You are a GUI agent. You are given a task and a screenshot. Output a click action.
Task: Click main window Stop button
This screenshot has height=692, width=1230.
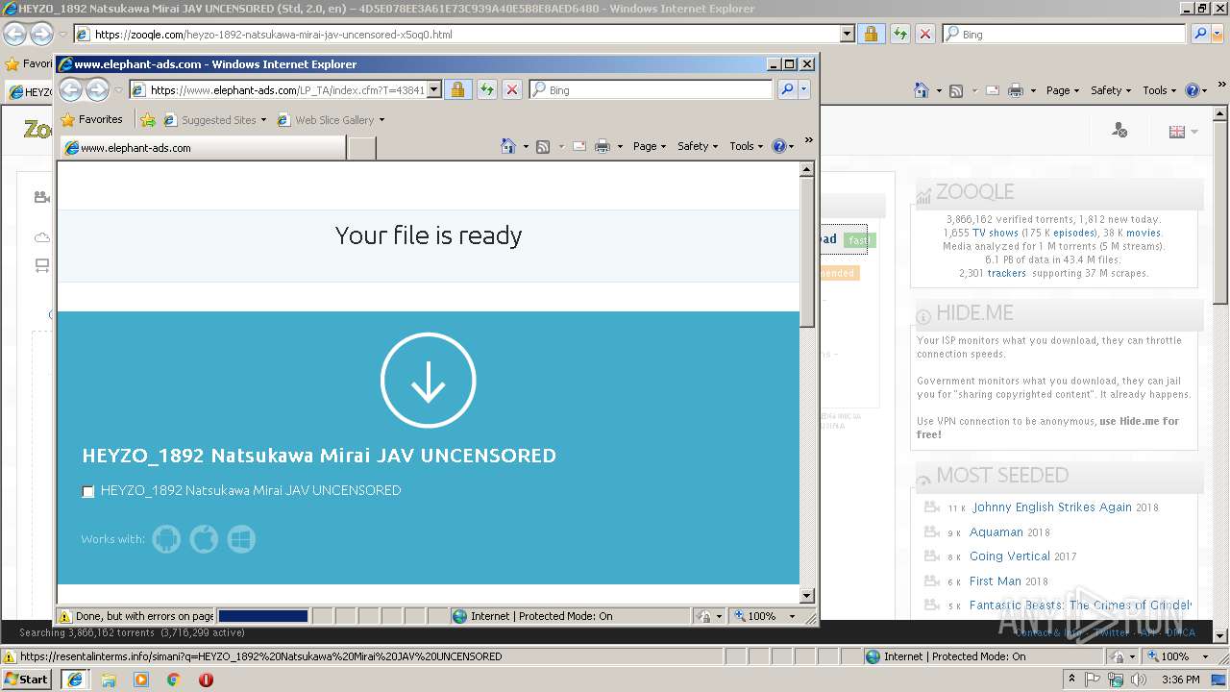pos(925,34)
